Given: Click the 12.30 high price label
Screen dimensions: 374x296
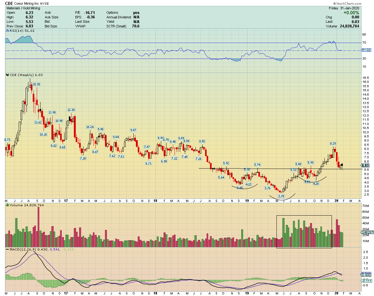Looking at the screenshot, I should [71, 110].
